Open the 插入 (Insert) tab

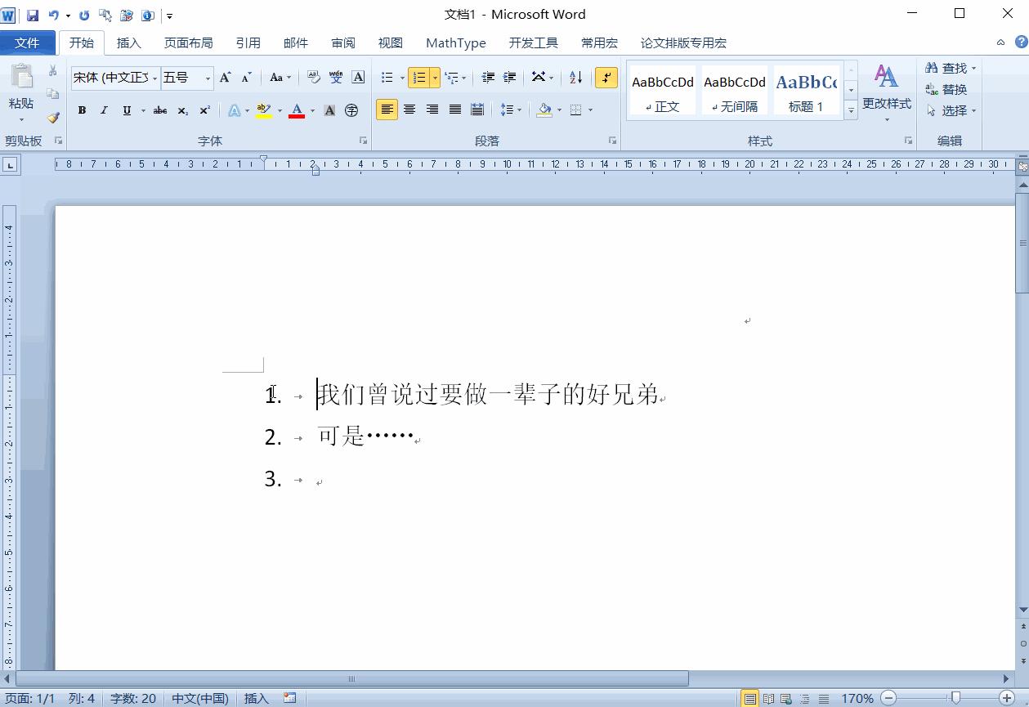[128, 43]
